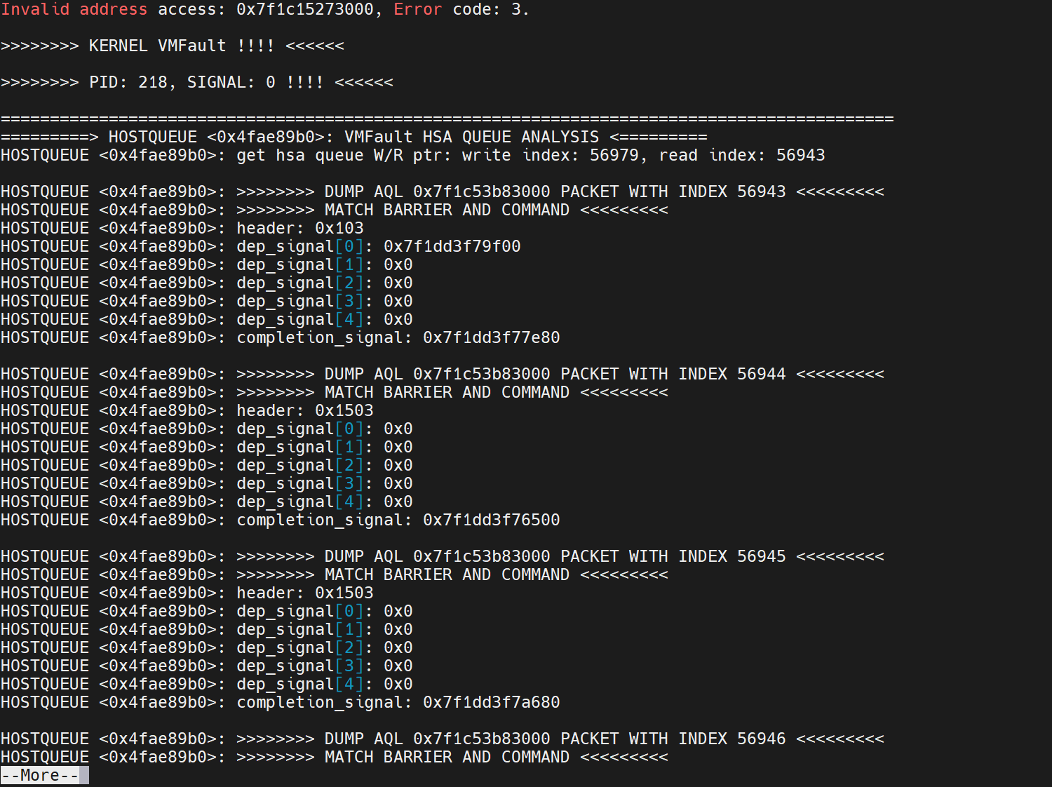Click completion_signal value 0x7f1dd3f76500
Screen dimensions: 1052x787
coord(492,520)
